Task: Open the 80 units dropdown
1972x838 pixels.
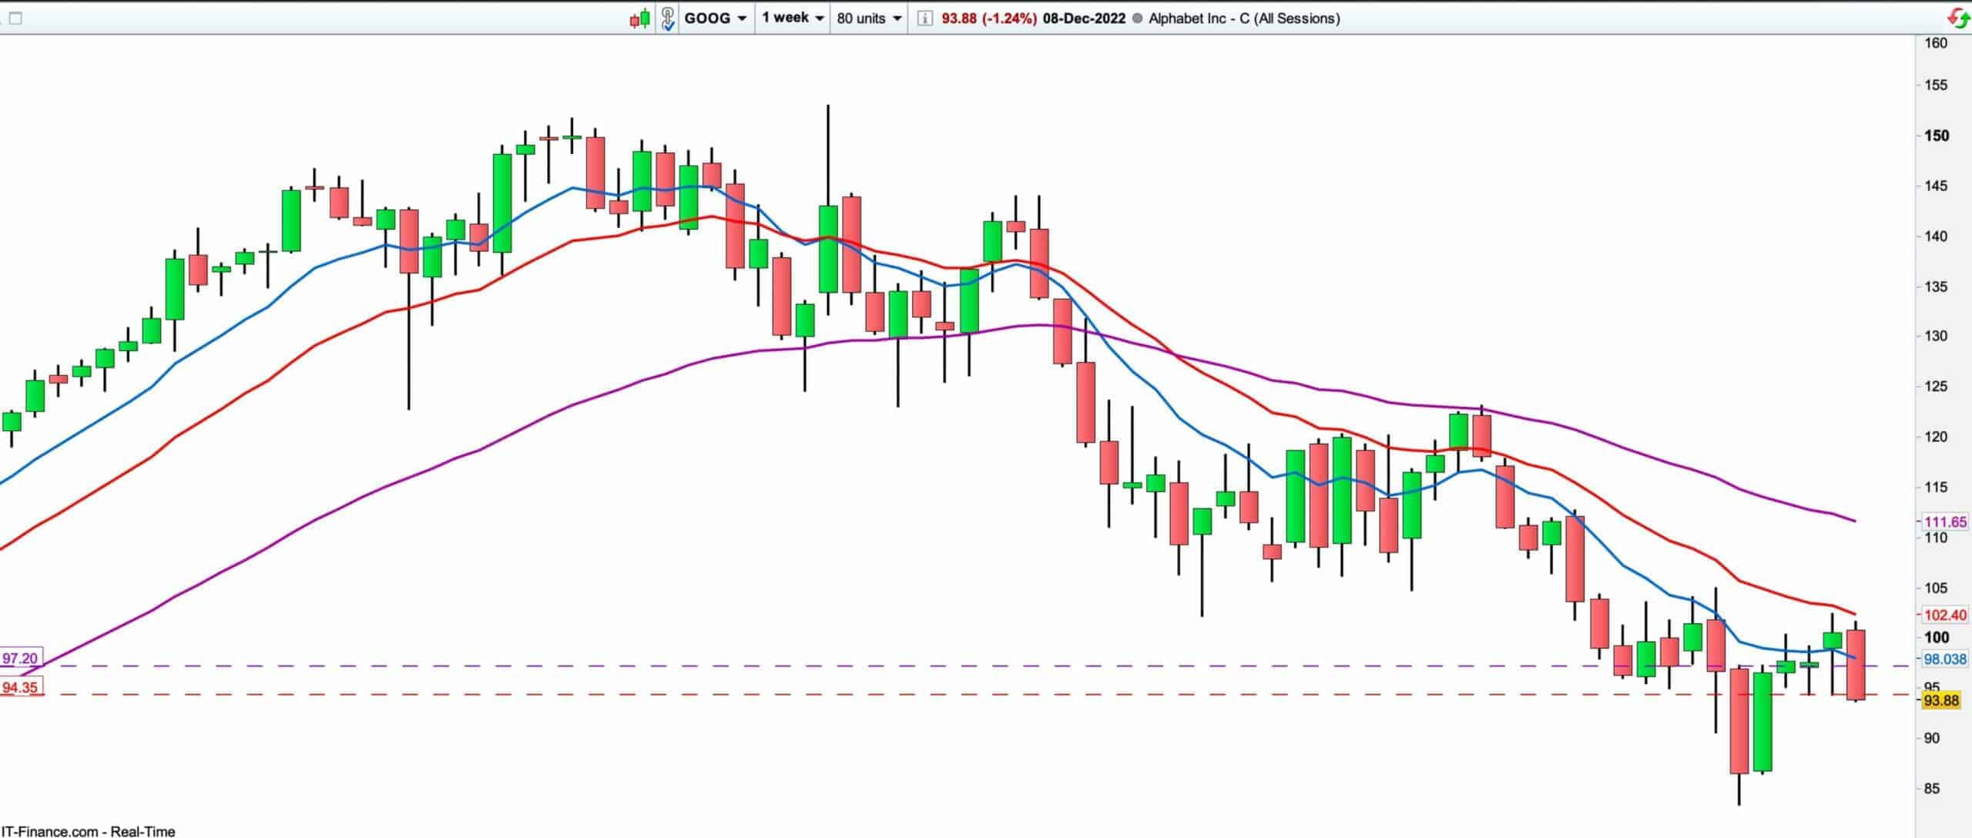Action: [x=868, y=18]
